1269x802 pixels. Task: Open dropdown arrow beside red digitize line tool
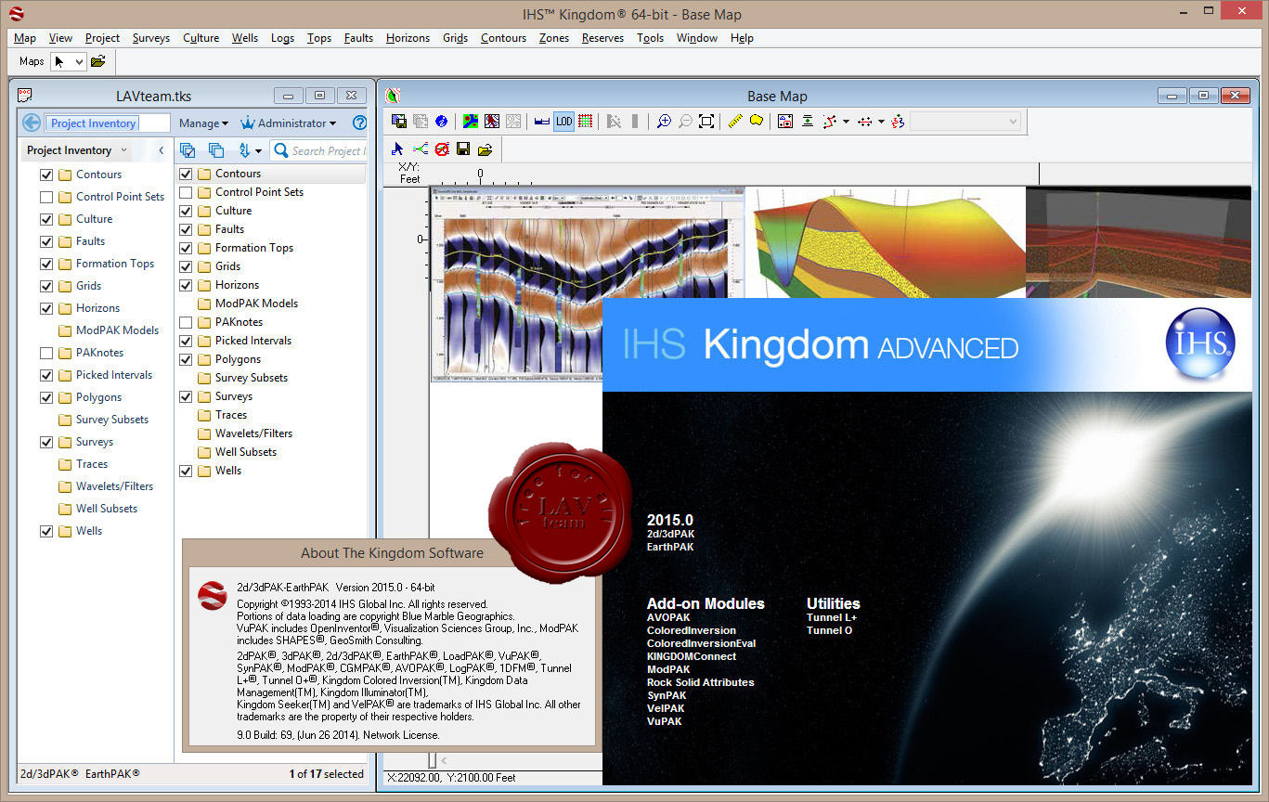pyautogui.click(x=846, y=122)
